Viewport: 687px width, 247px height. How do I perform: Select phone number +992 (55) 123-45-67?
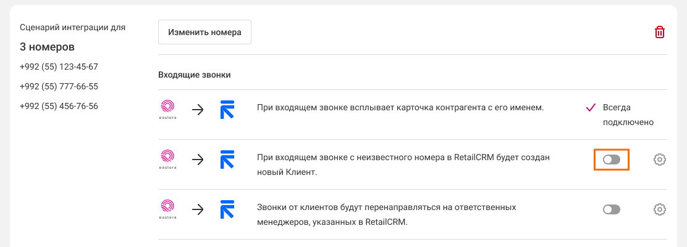(59, 67)
